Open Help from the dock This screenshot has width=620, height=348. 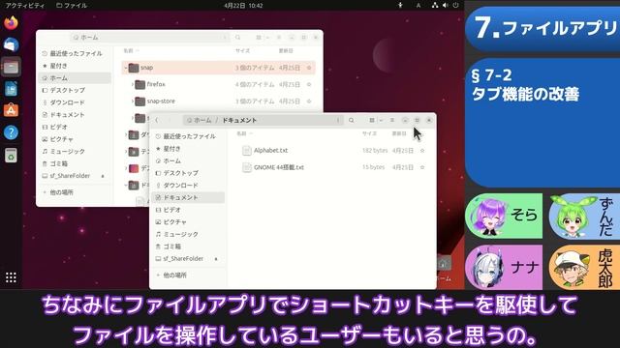[x=11, y=132]
